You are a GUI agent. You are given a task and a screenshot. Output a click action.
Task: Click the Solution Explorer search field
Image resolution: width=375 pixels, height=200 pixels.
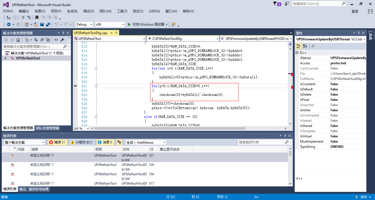click(36, 46)
